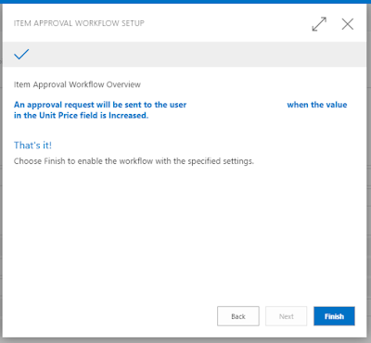Finish the workflow setup wizard
371x343 pixels.
pyautogui.click(x=334, y=316)
